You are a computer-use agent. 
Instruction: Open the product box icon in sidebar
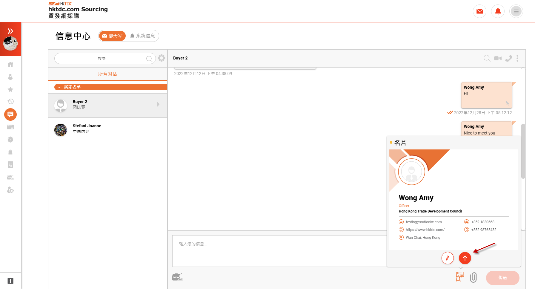point(10,139)
